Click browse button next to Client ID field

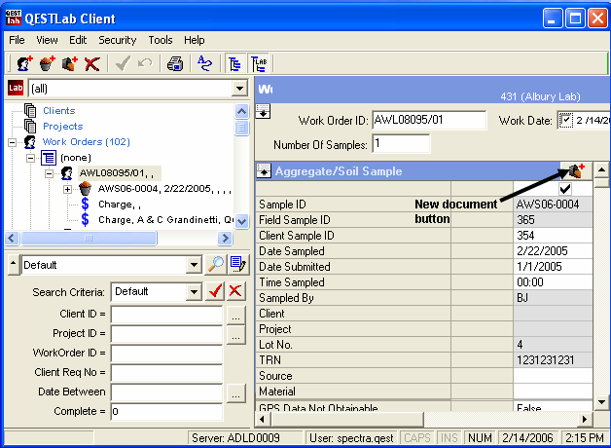pyautogui.click(x=235, y=315)
